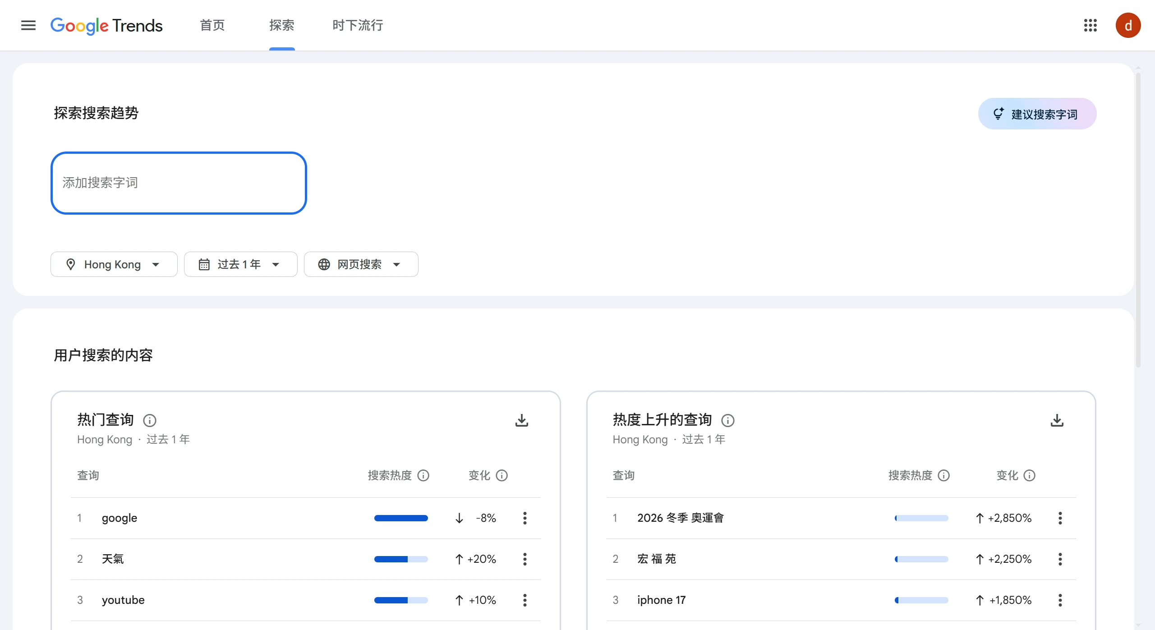Click the account avatar
Viewport: 1155px width, 630px height.
(x=1128, y=25)
